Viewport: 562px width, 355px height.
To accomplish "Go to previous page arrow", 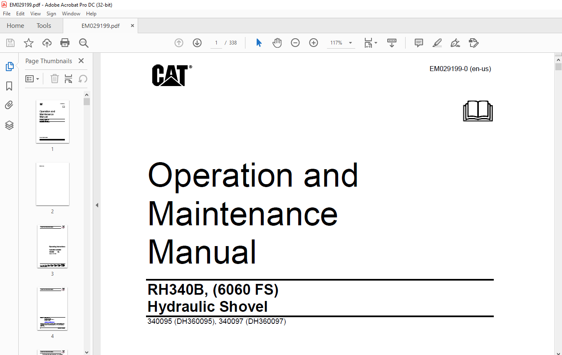I will pyautogui.click(x=179, y=43).
